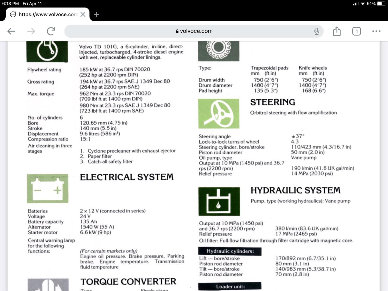Close the volvoce.com tab
Viewport: 388px width, 291px height.
pyautogui.click(x=83, y=14)
